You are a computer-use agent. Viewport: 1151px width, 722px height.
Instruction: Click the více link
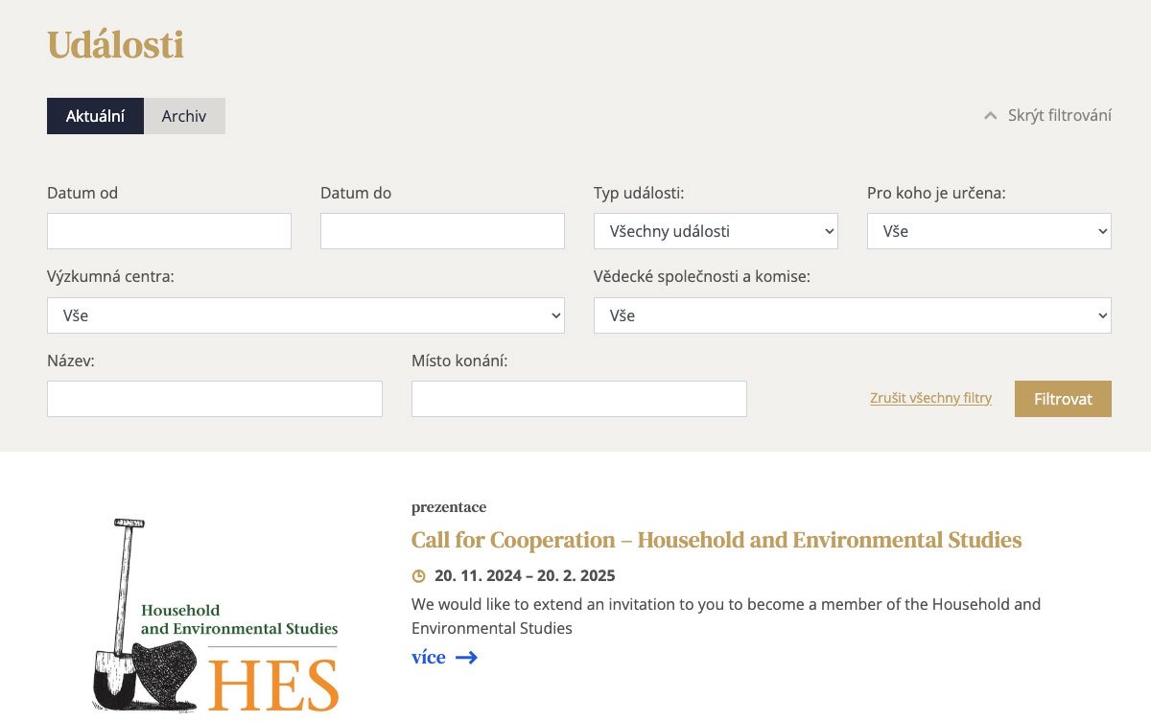tap(429, 658)
